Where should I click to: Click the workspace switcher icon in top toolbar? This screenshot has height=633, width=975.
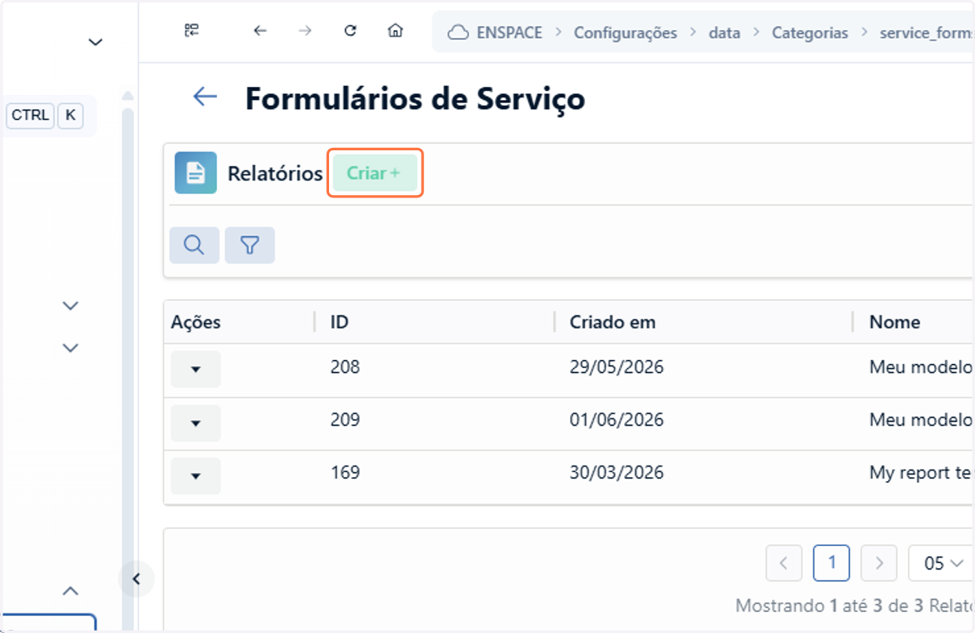click(192, 31)
